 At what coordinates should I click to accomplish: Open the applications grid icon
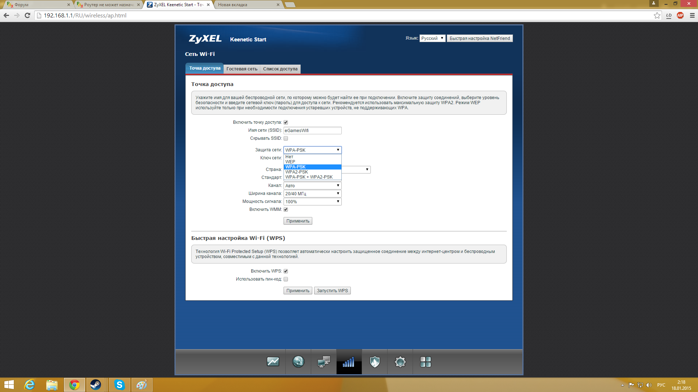(x=426, y=362)
